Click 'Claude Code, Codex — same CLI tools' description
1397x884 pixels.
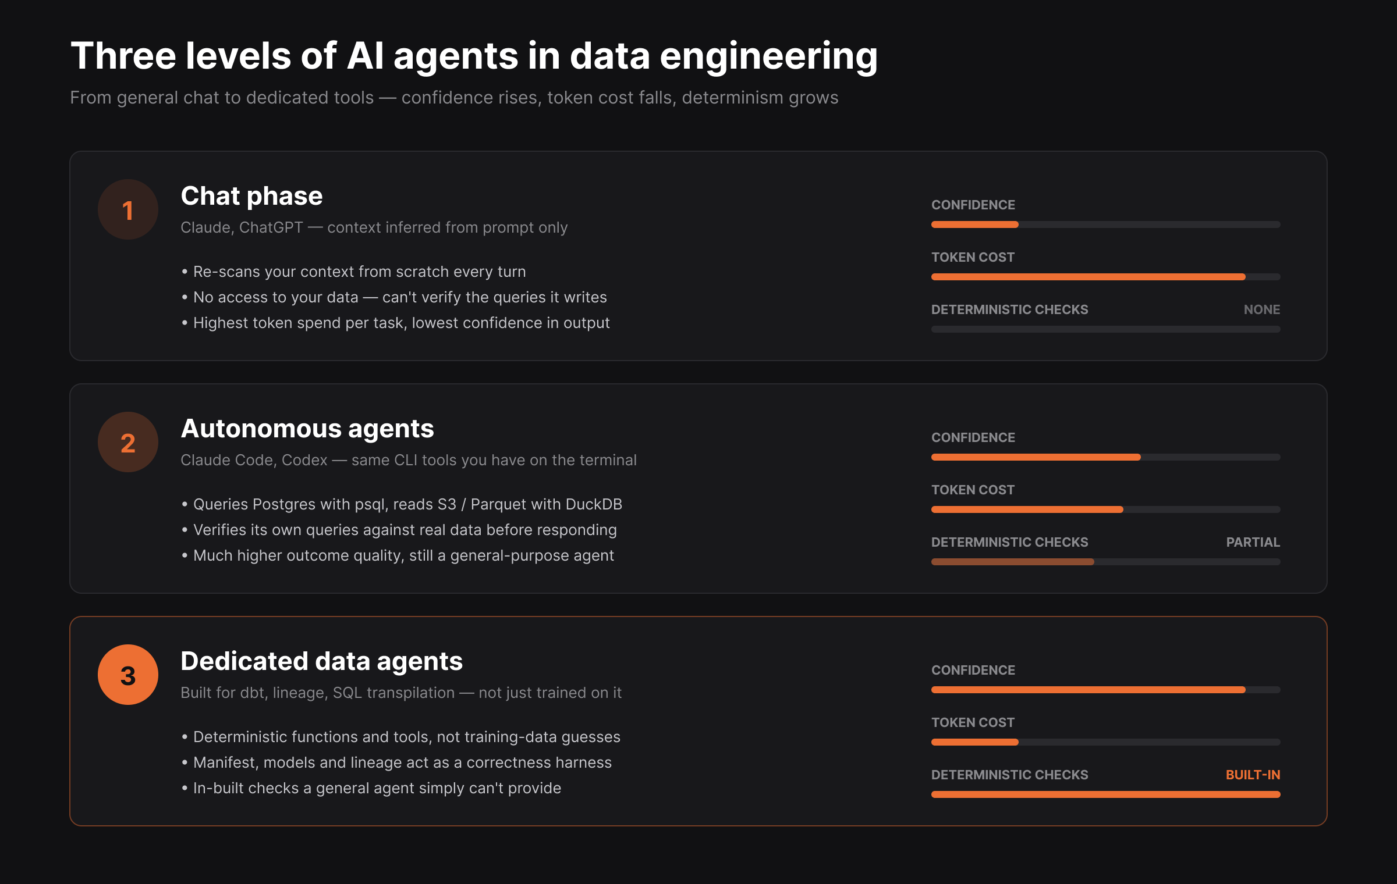(x=409, y=460)
